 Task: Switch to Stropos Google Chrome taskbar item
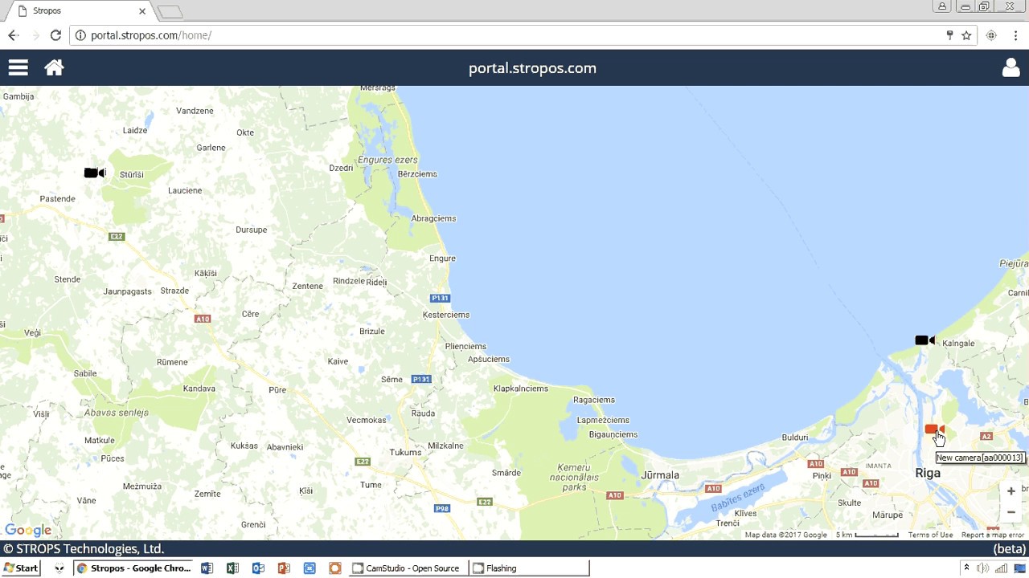point(133,568)
